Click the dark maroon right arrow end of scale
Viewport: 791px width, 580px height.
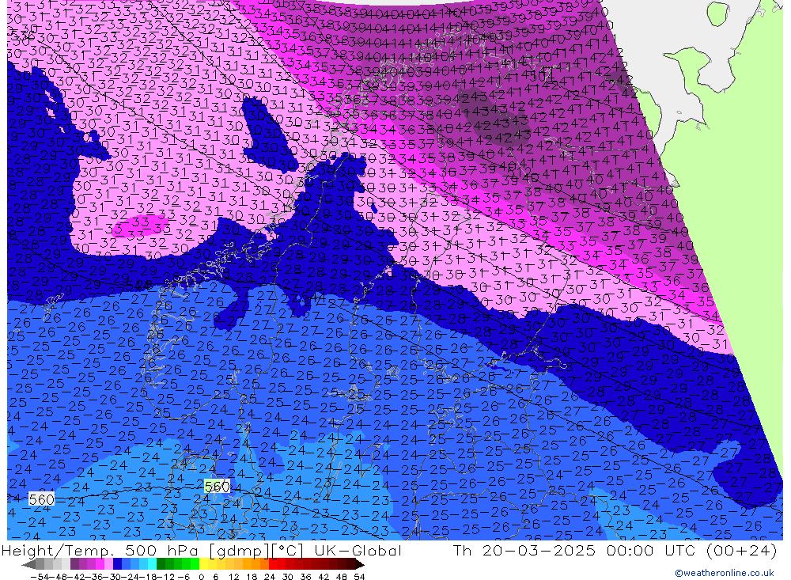359,565
